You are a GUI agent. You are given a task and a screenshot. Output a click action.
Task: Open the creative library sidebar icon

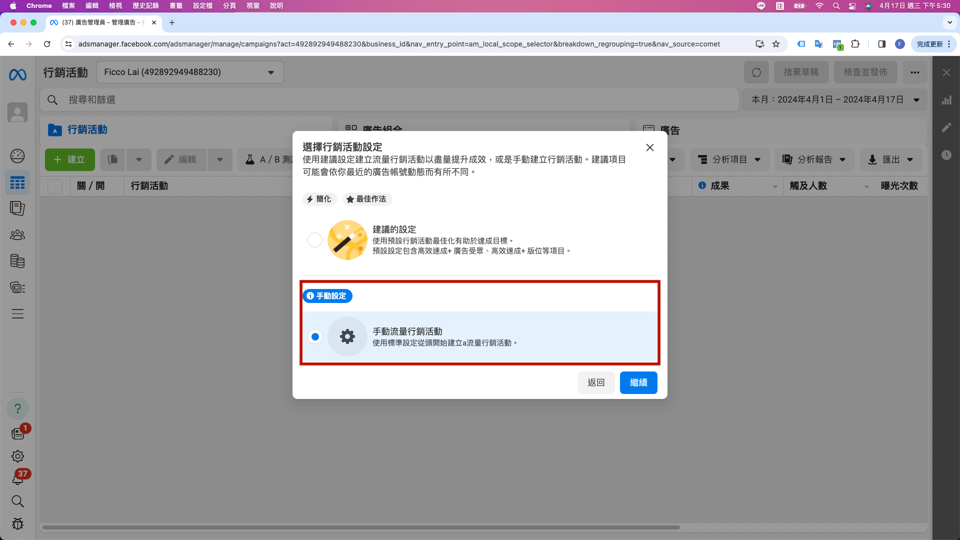(17, 287)
